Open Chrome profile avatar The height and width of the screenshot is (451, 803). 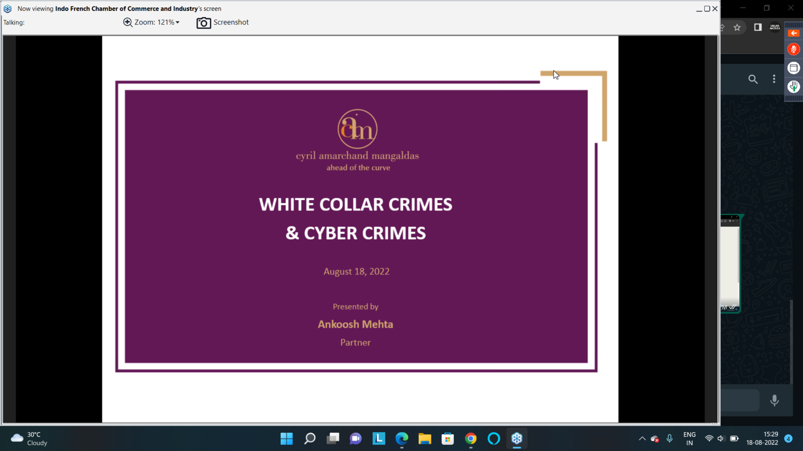pos(775,28)
